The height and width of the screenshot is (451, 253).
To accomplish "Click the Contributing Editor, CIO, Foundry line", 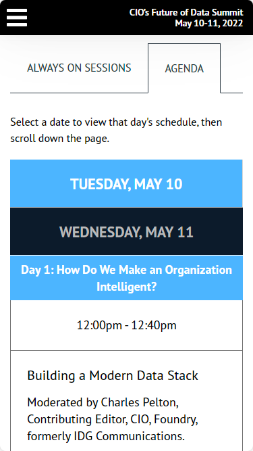I will click(x=113, y=419).
